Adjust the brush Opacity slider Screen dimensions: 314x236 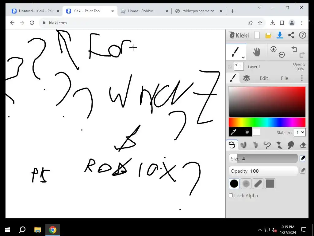pyautogui.click(x=263, y=171)
